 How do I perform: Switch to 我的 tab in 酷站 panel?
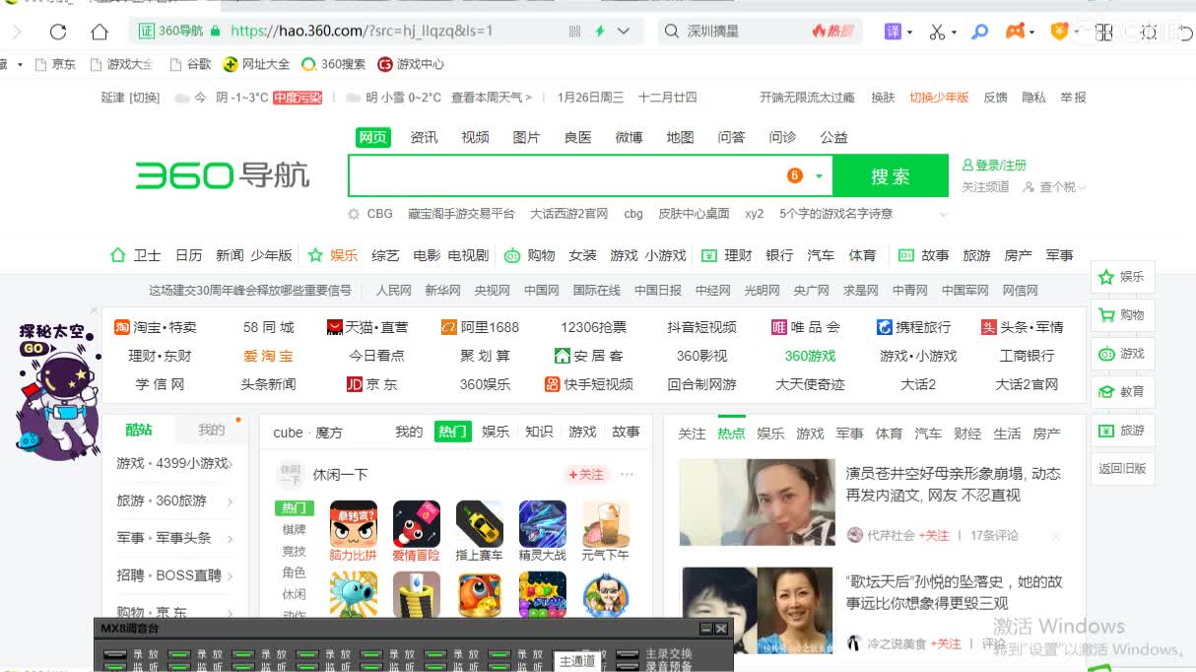click(x=211, y=430)
